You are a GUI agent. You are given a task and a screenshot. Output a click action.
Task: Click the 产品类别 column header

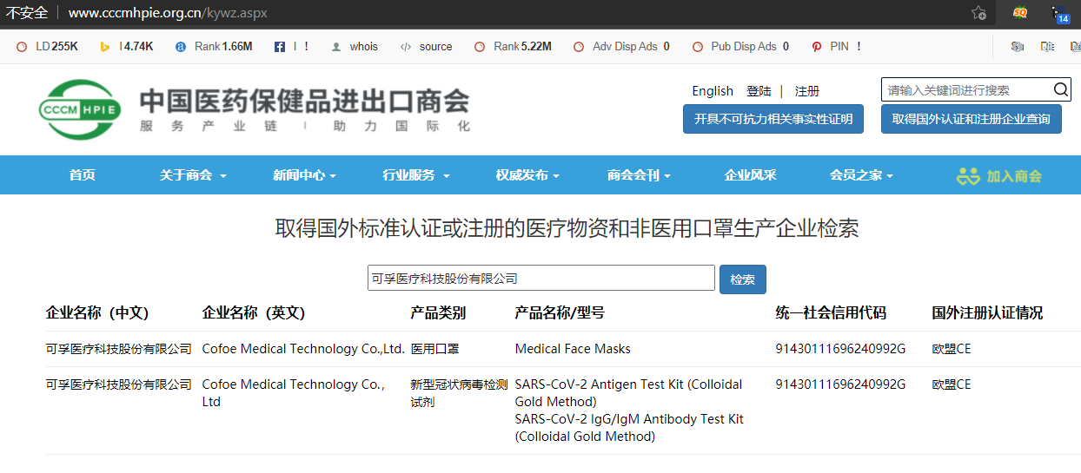438,313
